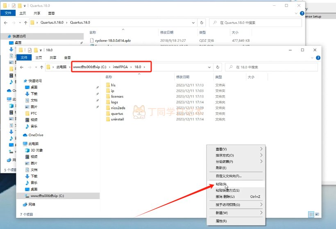Open the address bar history dropdown

coord(210,67)
